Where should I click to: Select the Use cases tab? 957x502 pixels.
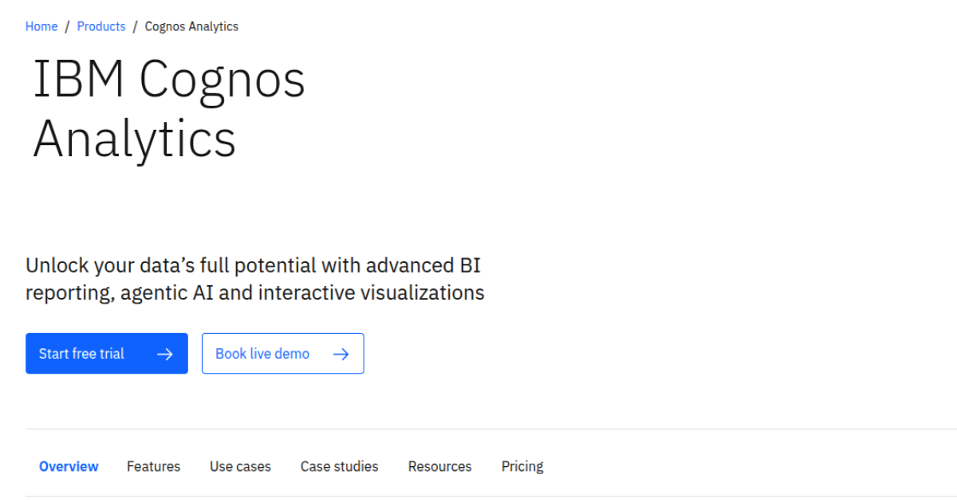tap(240, 466)
